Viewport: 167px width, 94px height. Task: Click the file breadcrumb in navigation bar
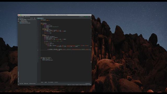[x=28, y=16]
